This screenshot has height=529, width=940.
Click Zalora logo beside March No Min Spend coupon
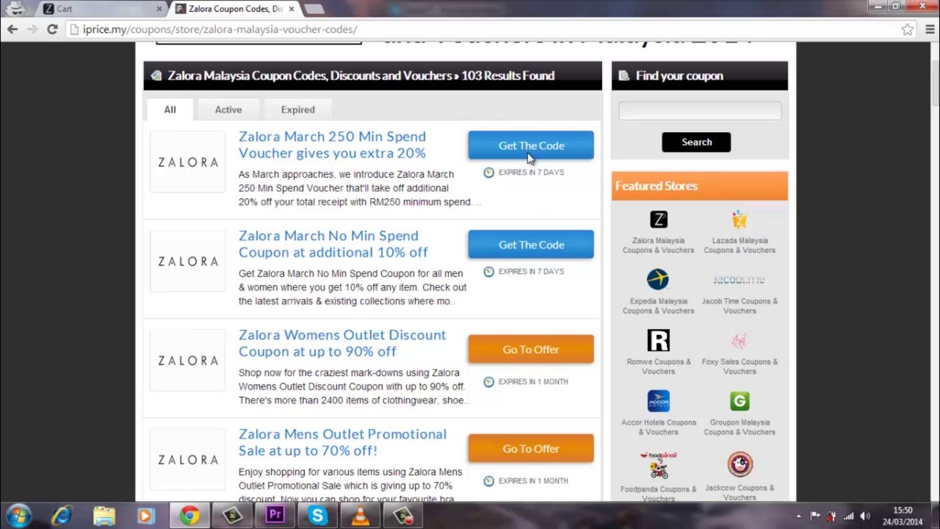point(188,262)
